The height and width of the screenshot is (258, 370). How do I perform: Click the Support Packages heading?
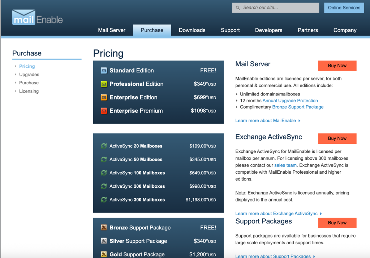tap(263, 221)
